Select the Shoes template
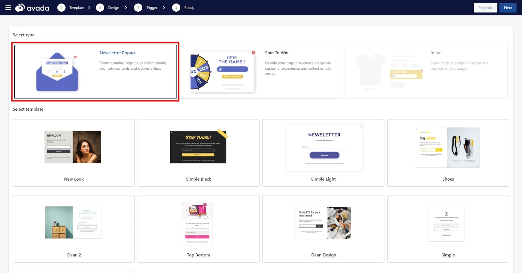 pyautogui.click(x=448, y=153)
